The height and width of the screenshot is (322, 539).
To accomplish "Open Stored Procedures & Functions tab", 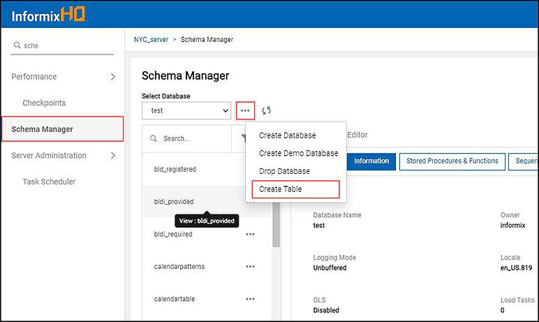I will coord(452,161).
